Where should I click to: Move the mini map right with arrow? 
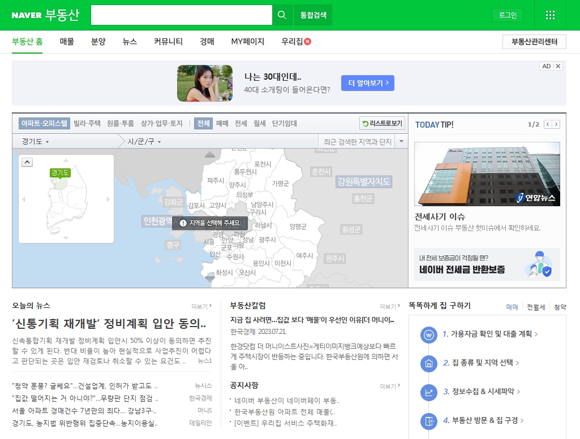point(109,199)
